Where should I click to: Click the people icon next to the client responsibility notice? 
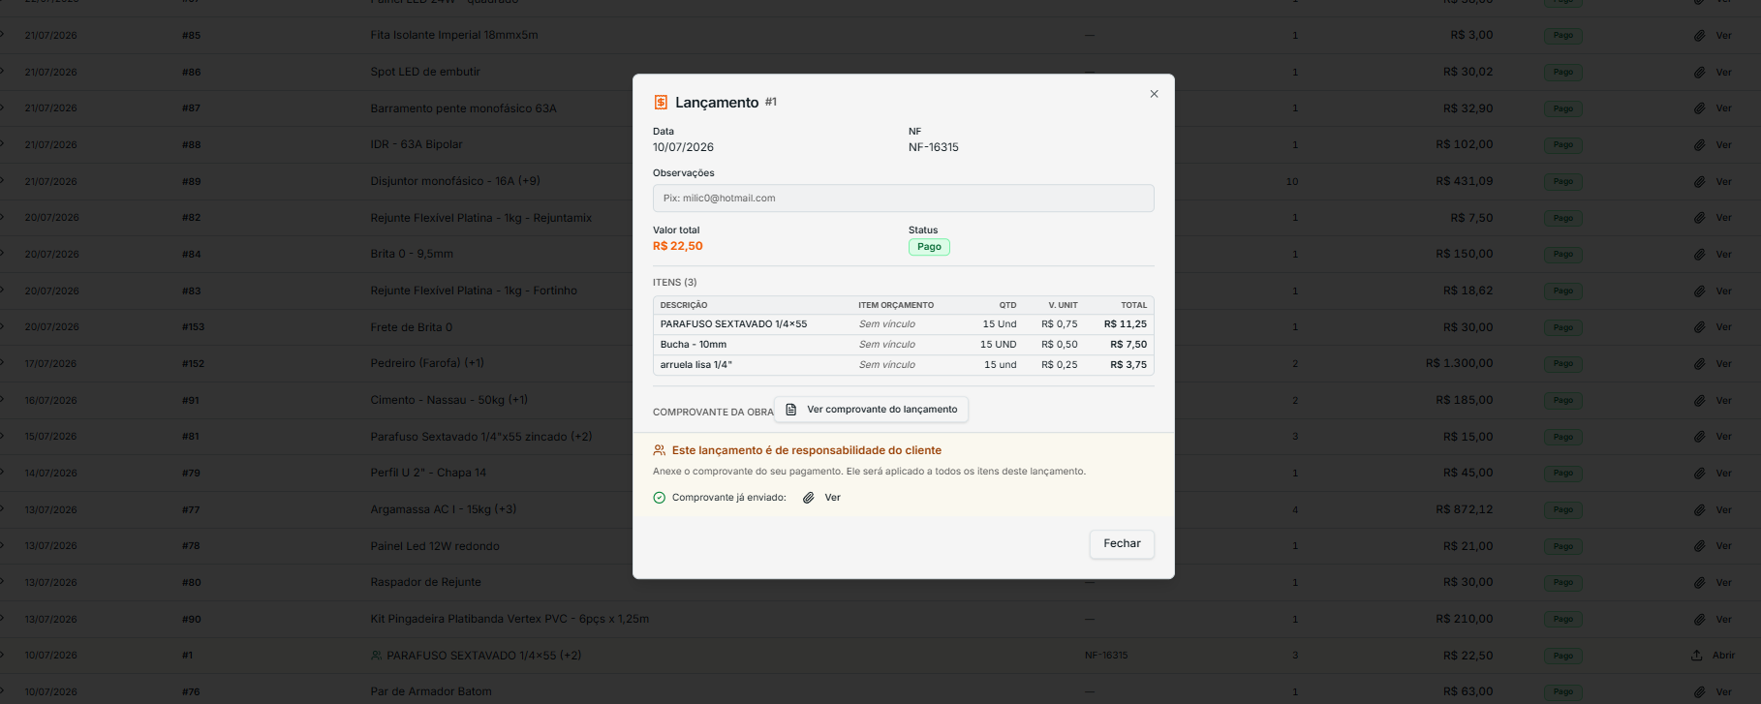660,450
